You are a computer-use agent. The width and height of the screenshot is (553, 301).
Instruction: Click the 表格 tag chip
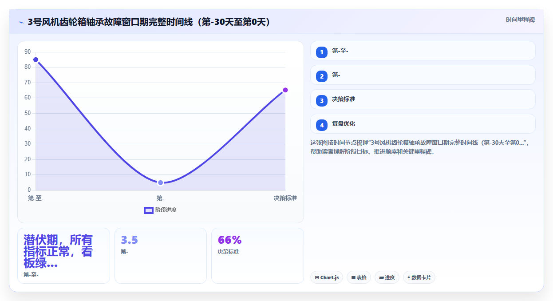(359, 277)
